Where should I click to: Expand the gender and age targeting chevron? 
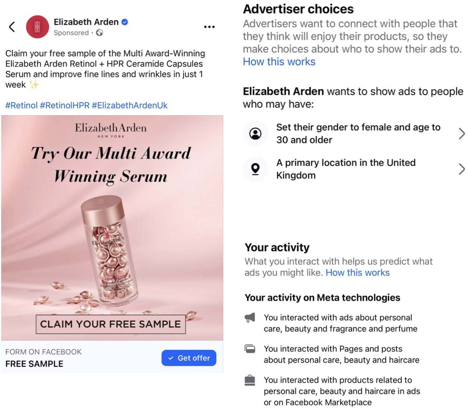462,134
